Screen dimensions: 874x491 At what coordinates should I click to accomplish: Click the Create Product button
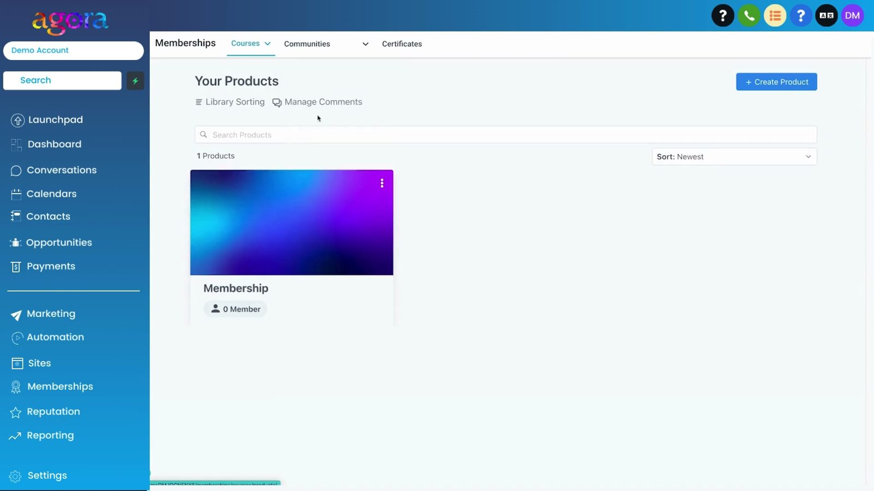coord(776,82)
